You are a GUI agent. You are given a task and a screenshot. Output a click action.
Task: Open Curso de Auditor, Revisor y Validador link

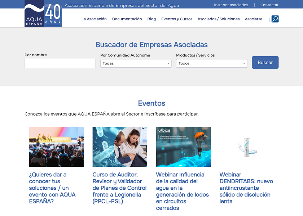[x=119, y=188]
